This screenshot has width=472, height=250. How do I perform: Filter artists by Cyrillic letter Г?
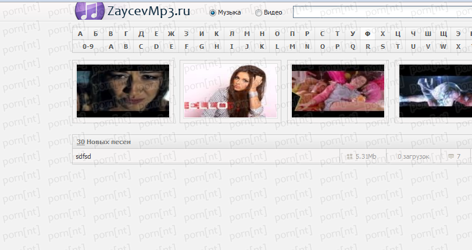126,34
